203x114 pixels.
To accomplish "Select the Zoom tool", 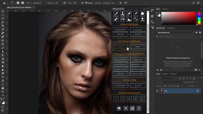I will [3, 92].
